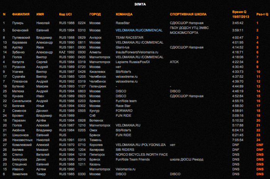This screenshot has width=270, height=179.
Task: Click the TEAM RACESTAR team cell
Action: 129,38
